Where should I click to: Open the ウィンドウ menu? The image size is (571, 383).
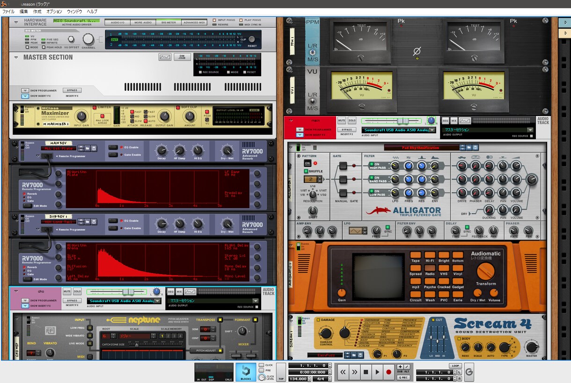tap(74, 11)
